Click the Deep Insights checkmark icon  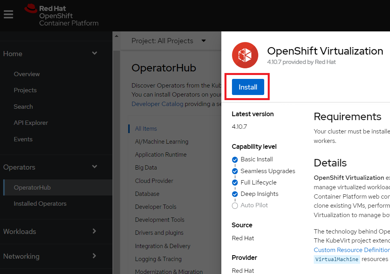coord(235,194)
